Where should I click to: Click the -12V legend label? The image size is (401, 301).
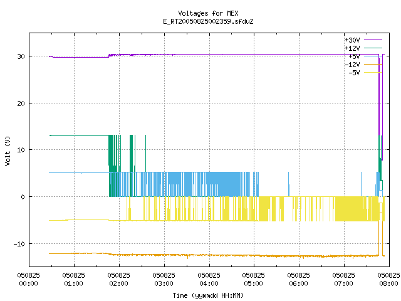[352, 65]
